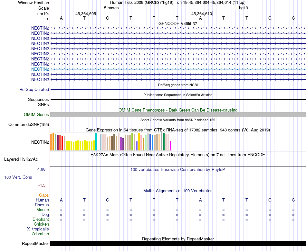Open the RefSeq Curated track label
306x251 pixels.
34,90
